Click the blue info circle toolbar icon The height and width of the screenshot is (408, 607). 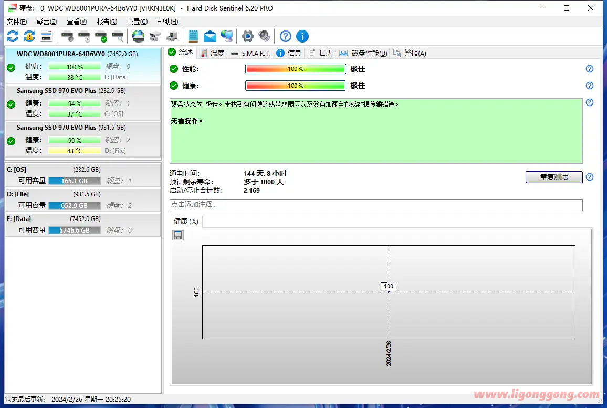coord(302,36)
